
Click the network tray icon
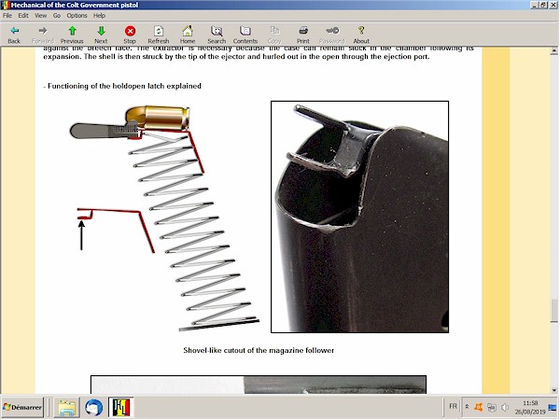[492, 407]
